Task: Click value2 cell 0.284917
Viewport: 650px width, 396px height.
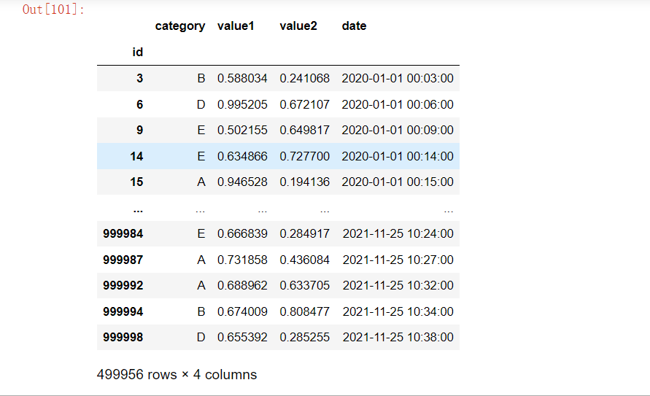Action: pyautogui.click(x=305, y=233)
